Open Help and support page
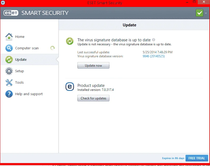The width and height of the screenshot is (210, 166). pos(29,94)
